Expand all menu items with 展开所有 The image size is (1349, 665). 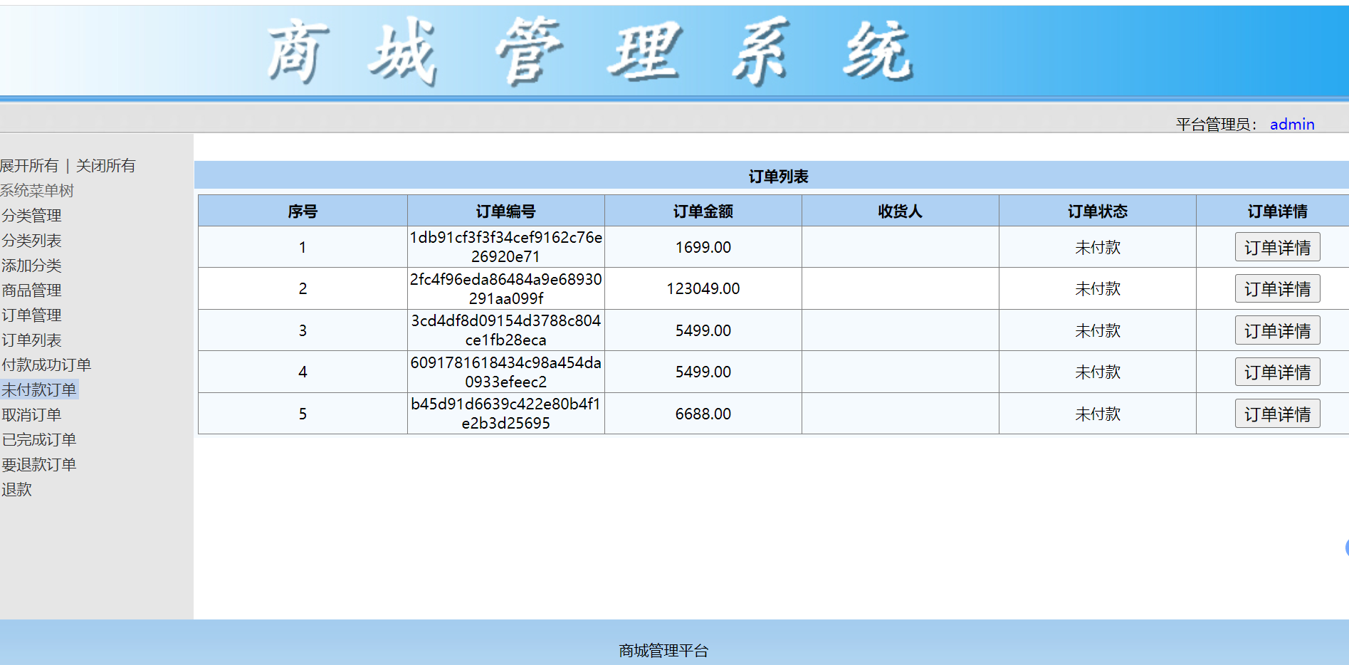pos(29,166)
